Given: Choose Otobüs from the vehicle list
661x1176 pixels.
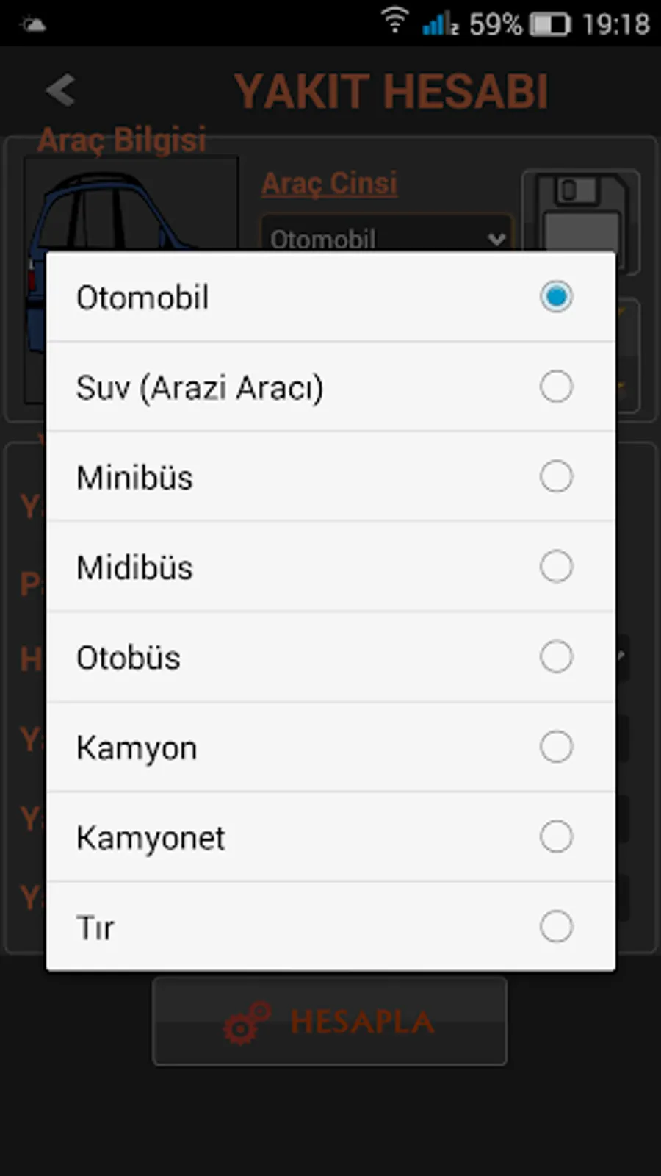Looking at the screenshot, I should tap(330, 657).
